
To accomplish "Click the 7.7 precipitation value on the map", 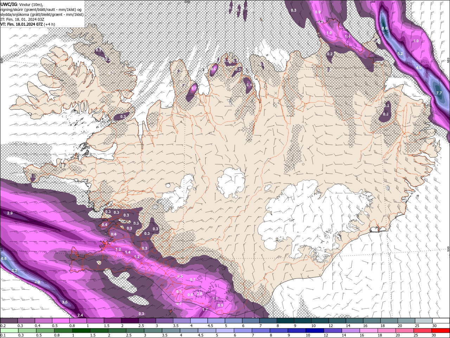I will pos(439,93).
